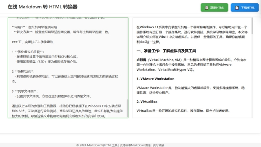The width and height of the screenshot is (261, 147).
Task: Click the 2. **快照功能**: line in the editor
Action: (23, 72)
